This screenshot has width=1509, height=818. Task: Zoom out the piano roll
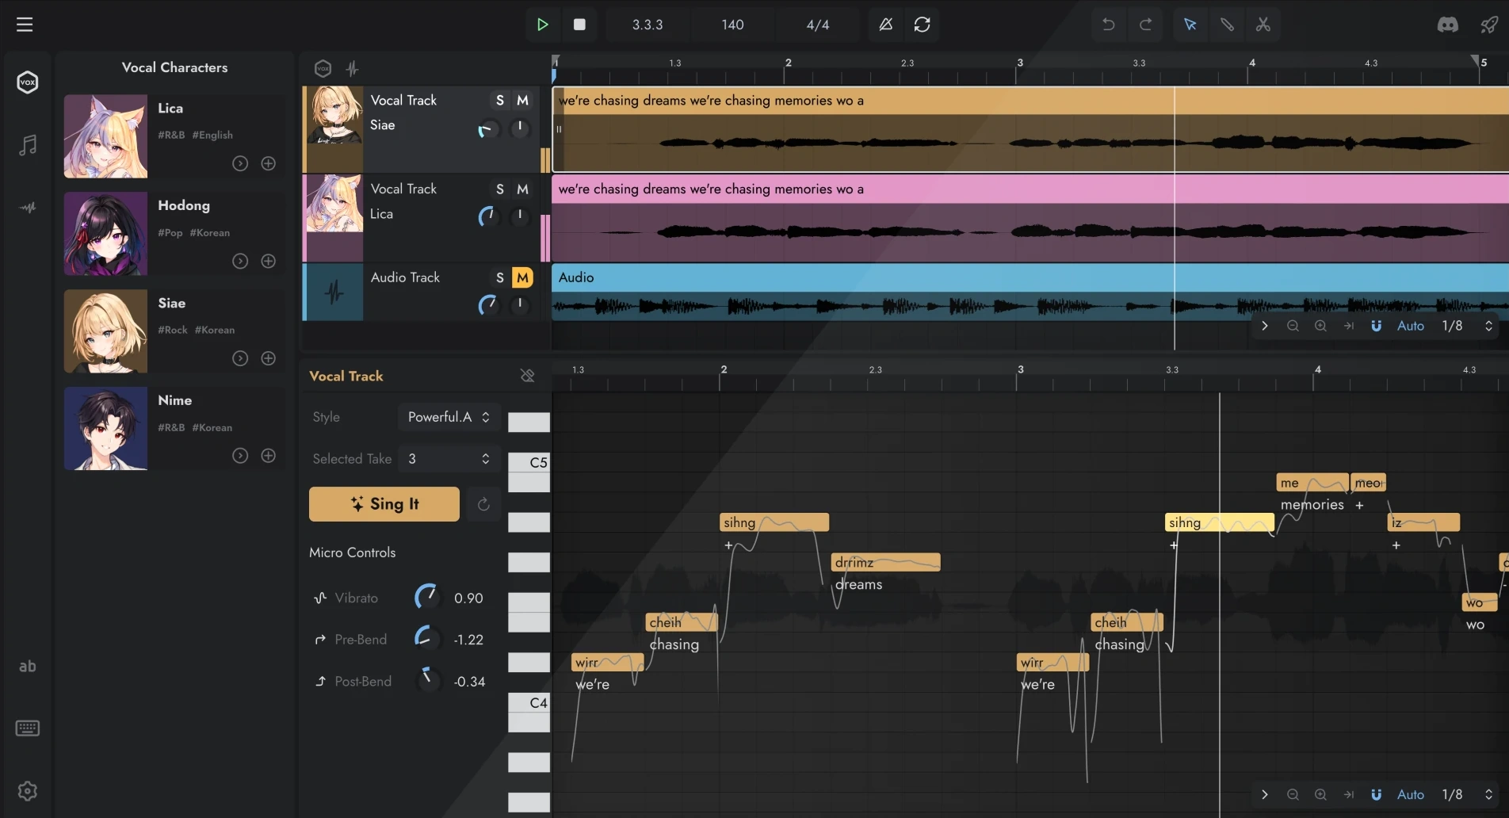click(x=1293, y=794)
